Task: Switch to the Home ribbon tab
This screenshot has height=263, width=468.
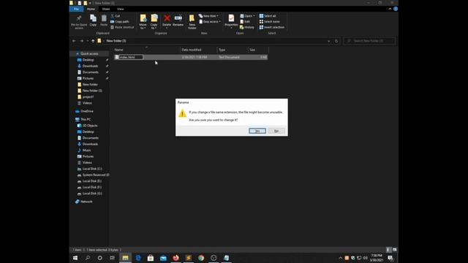Action: (91, 9)
